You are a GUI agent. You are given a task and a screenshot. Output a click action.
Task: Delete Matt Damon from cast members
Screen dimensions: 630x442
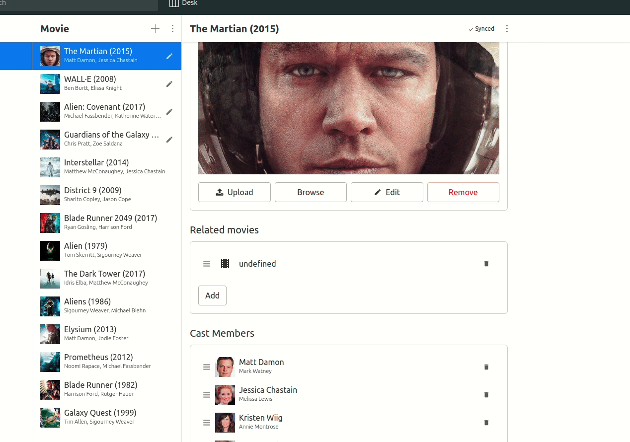point(486,367)
